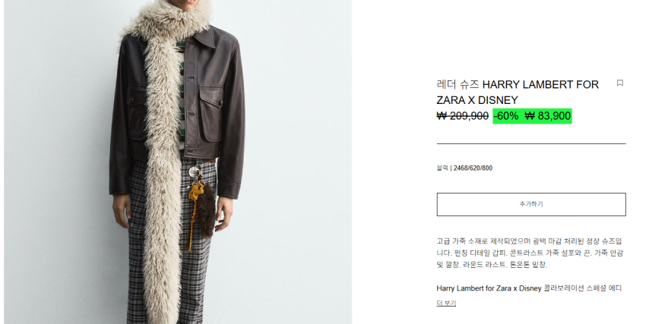Screen dimensions: 646x324
Task: Click the 고급 가죽 소재 description paragraph
Action: pyautogui.click(x=530, y=253)
